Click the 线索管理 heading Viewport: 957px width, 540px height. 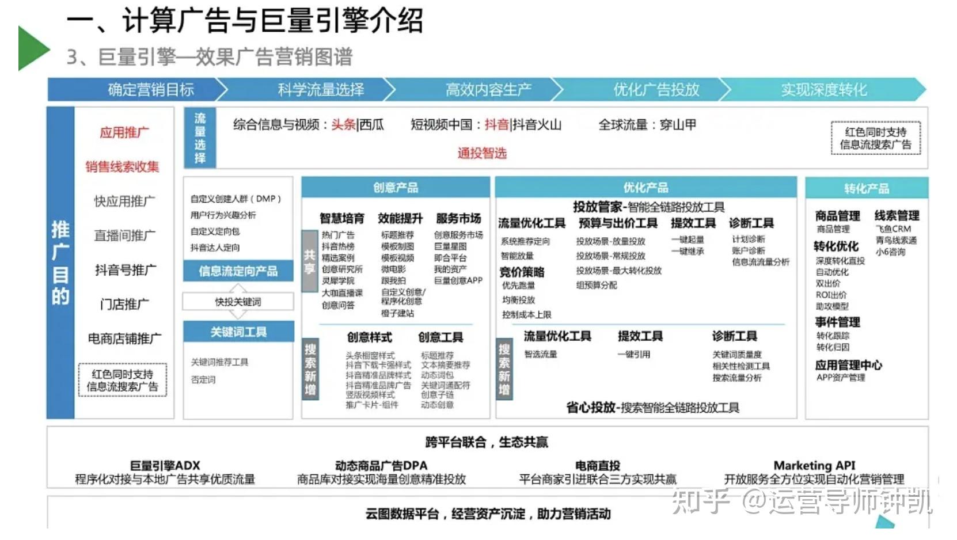click(x=897, y=216)
